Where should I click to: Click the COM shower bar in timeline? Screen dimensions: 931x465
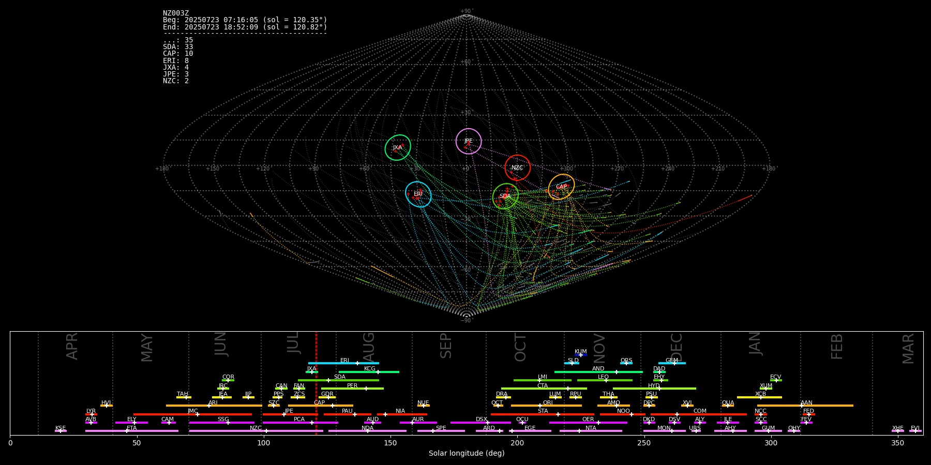(699, 414)
